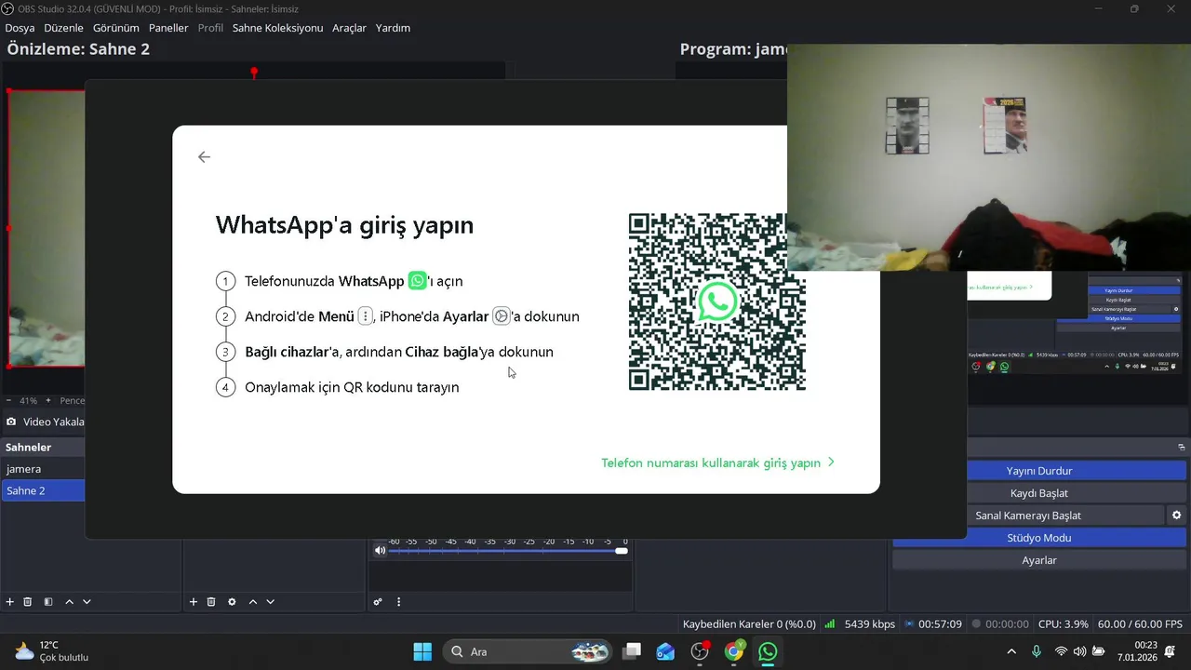Zoom out preview with minus icon

[9, 401]
